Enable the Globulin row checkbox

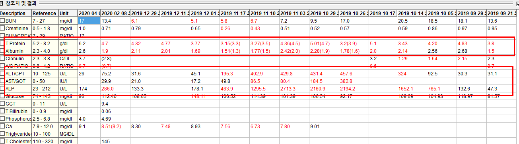pos(3,58)
